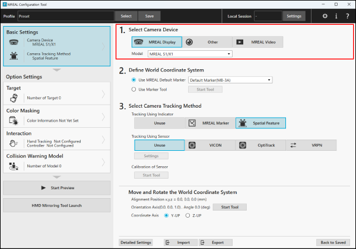Click the spatial feature icon beside Camera Tracking Method
This screenshot has width=356, height=249.
[x=14, y=56]
